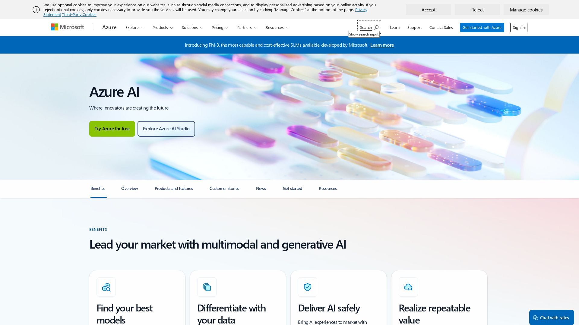Select the Overview tab
This screenshot has height=325, width=579.
tap(129, 188)
